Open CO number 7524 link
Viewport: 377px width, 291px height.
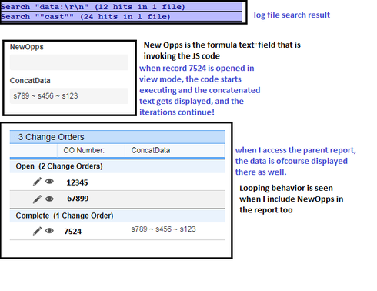coord(72,232)
